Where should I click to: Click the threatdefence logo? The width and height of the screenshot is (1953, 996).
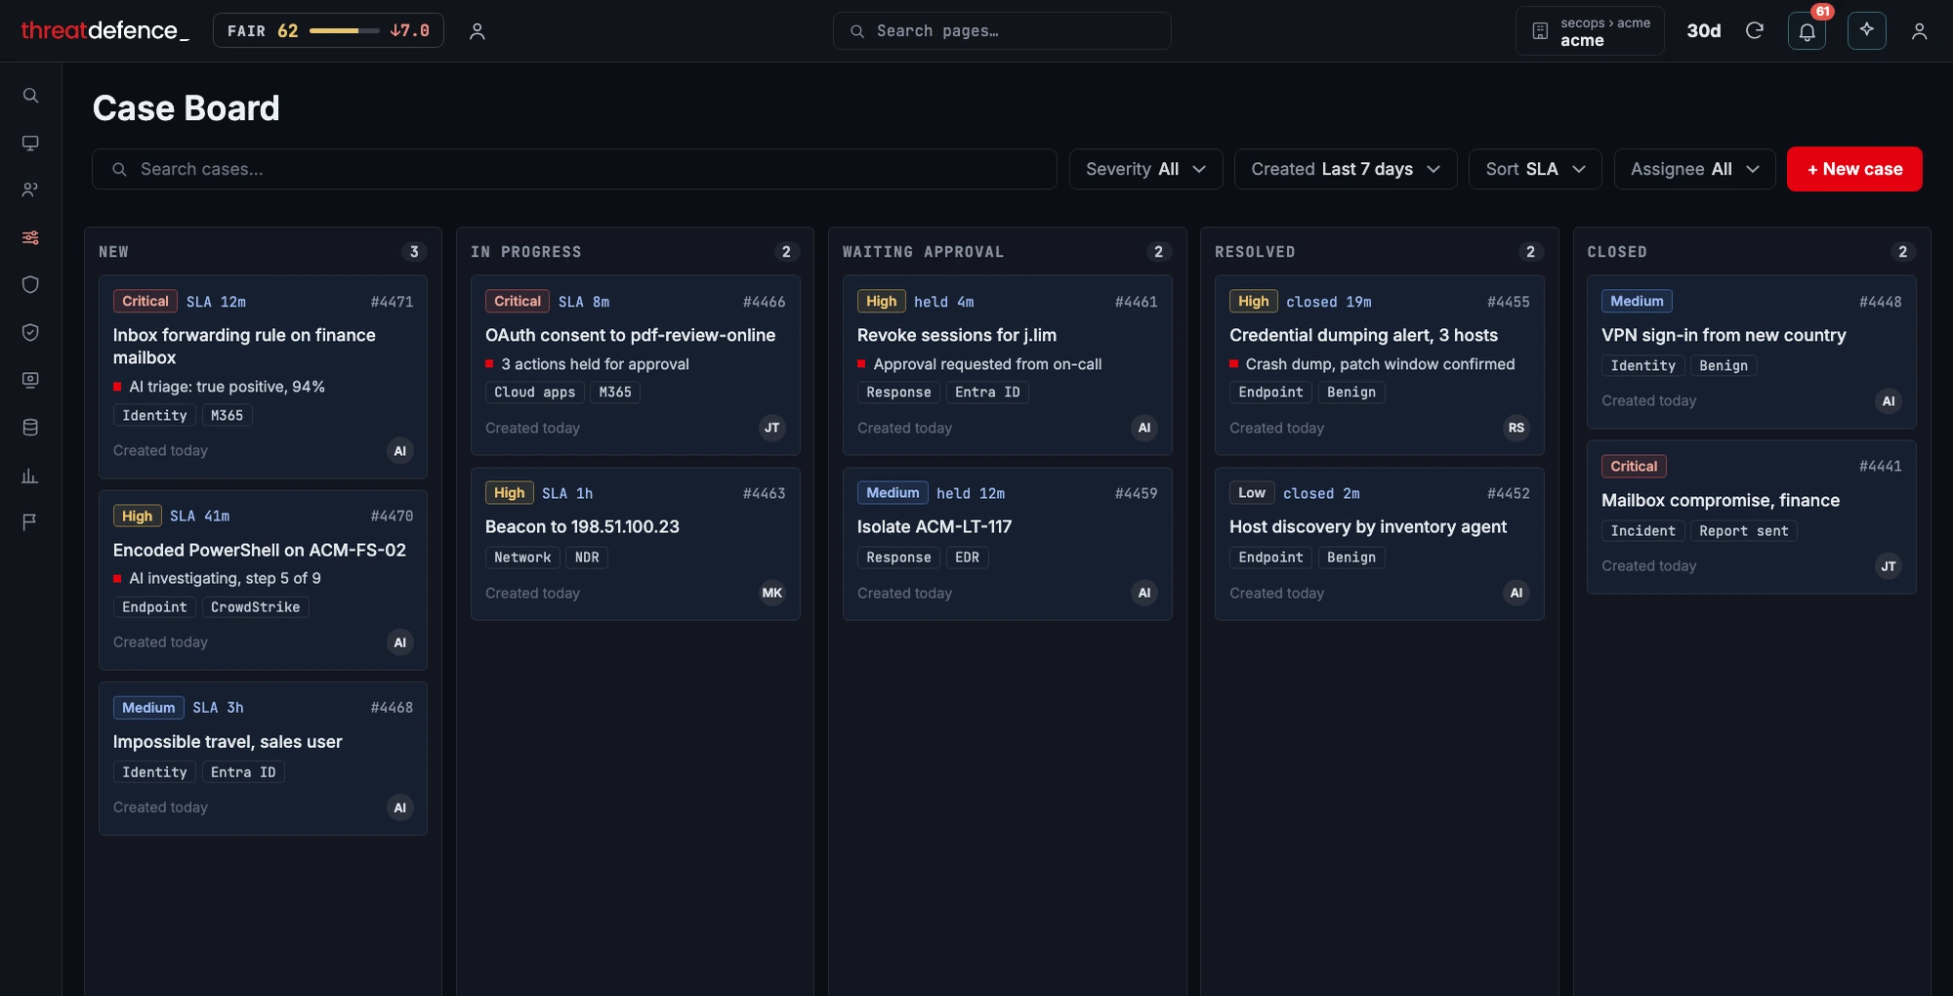104,30
